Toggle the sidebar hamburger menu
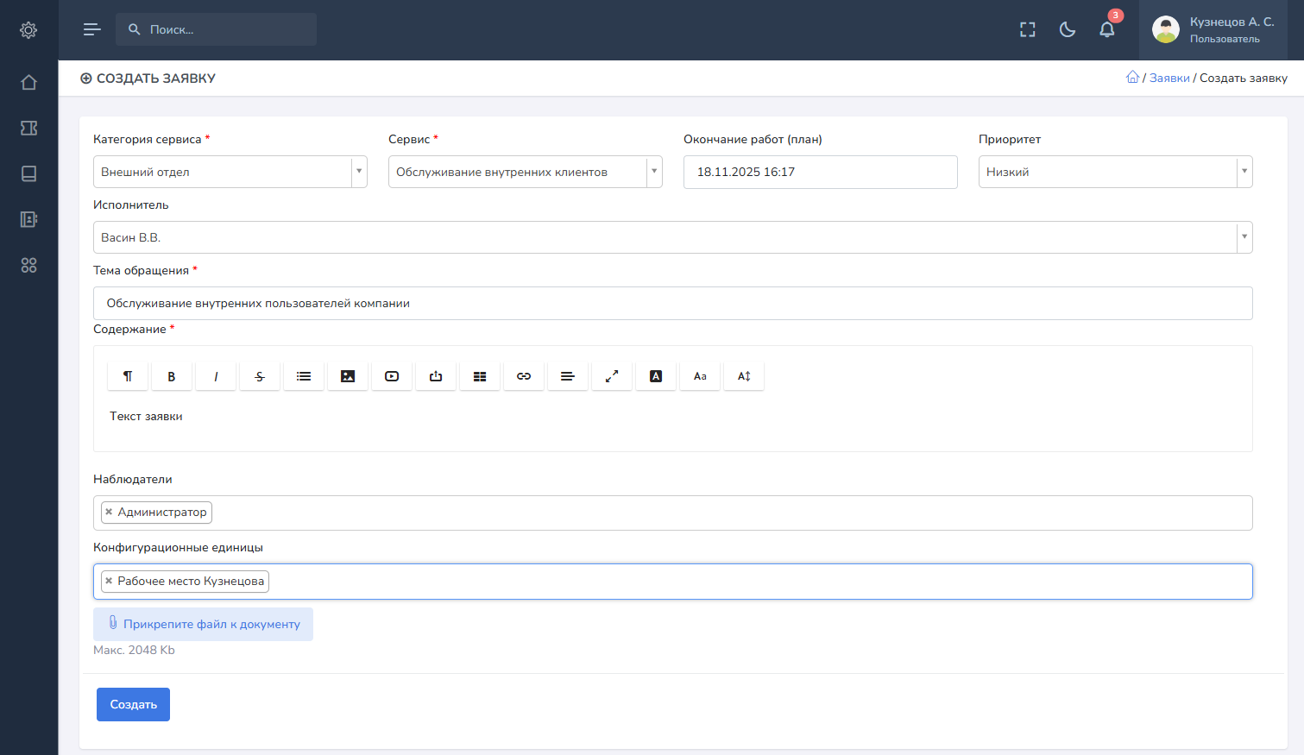The height and width of the screenshot is (755, 1304). point(92,29)
